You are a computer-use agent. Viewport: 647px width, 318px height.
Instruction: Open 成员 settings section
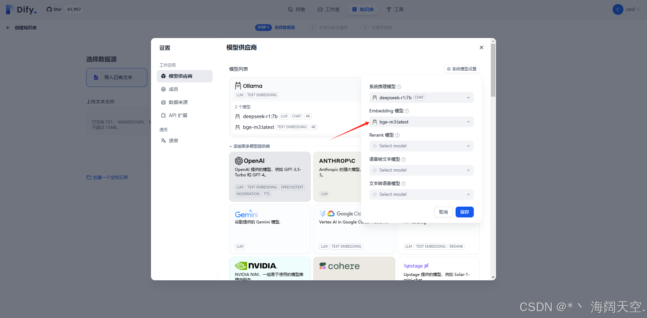tap(185, 89)
